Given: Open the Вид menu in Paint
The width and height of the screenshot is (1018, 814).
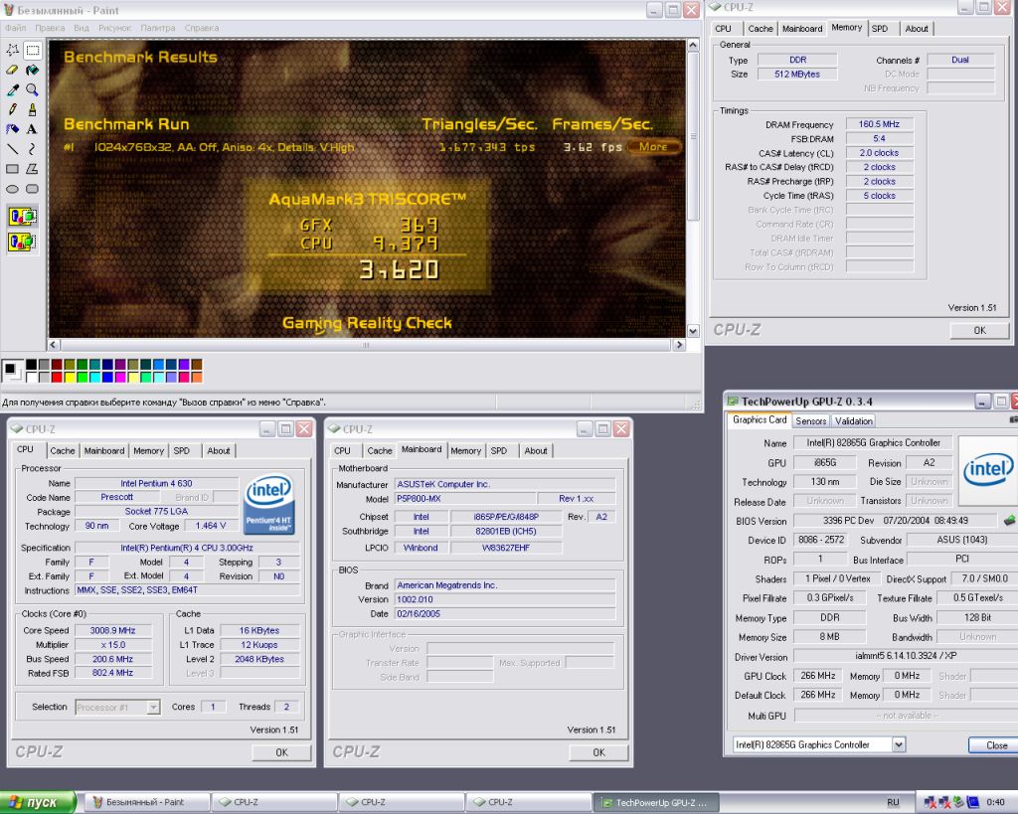Looking at the screenshot, I should coord(82,28).
